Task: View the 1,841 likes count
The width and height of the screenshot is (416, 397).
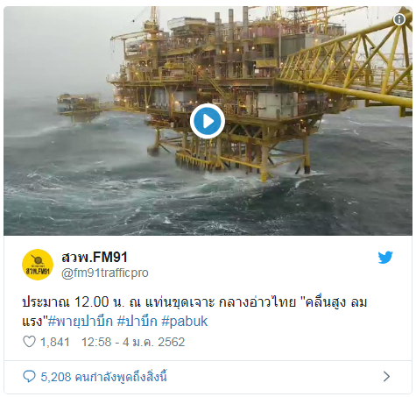Action: pyautogui.click(x=55, y=342)
